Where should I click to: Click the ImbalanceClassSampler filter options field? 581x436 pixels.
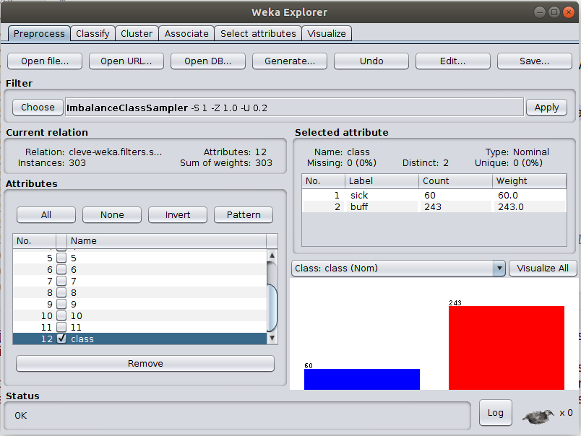tap(295, 108)
